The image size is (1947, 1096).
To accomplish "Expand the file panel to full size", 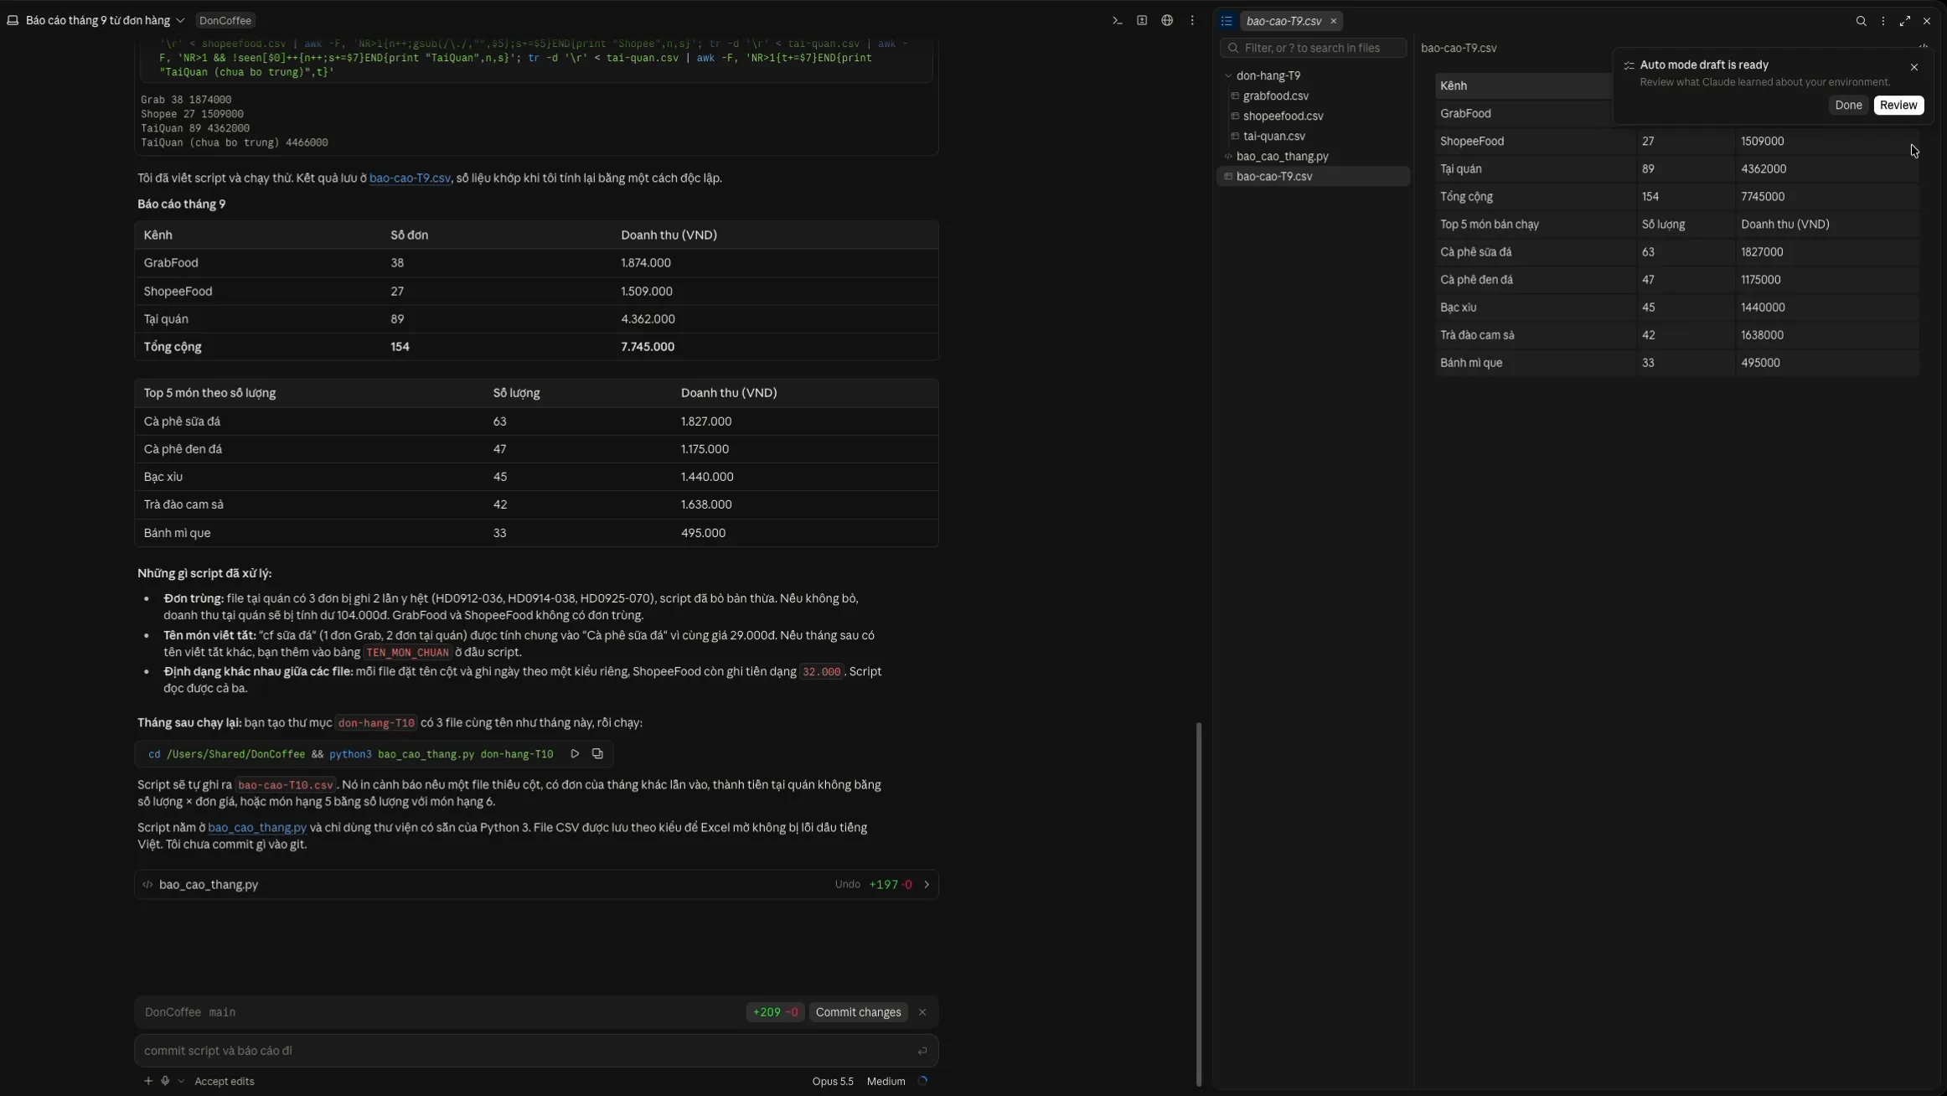I will tap(1905, 21).
